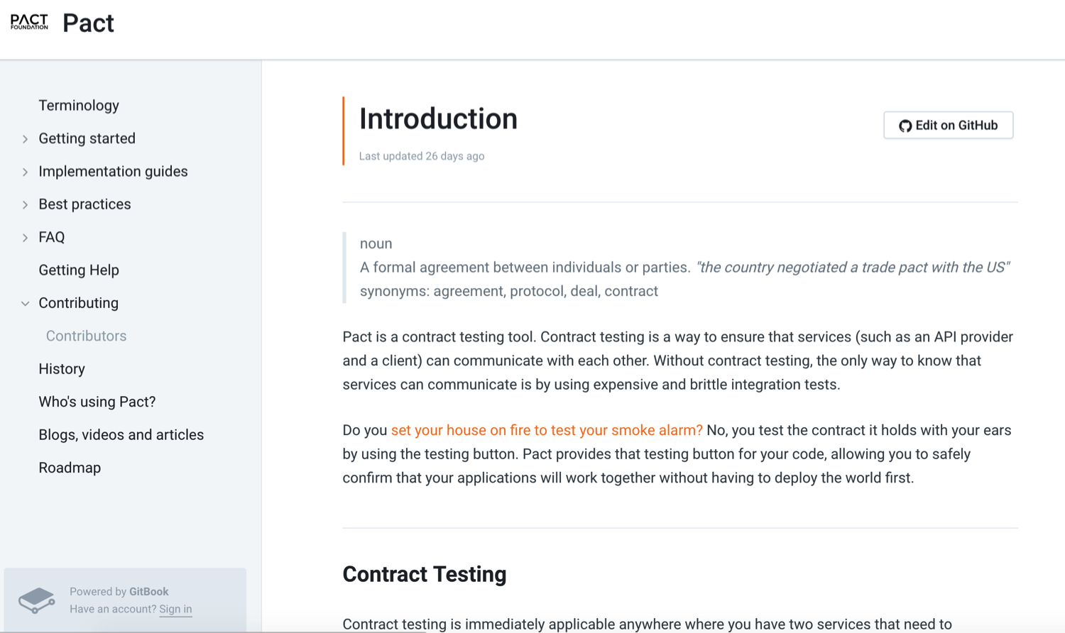Click the Pact Foundation logo
Screen dimensions: 1065x633
(29, 22)
